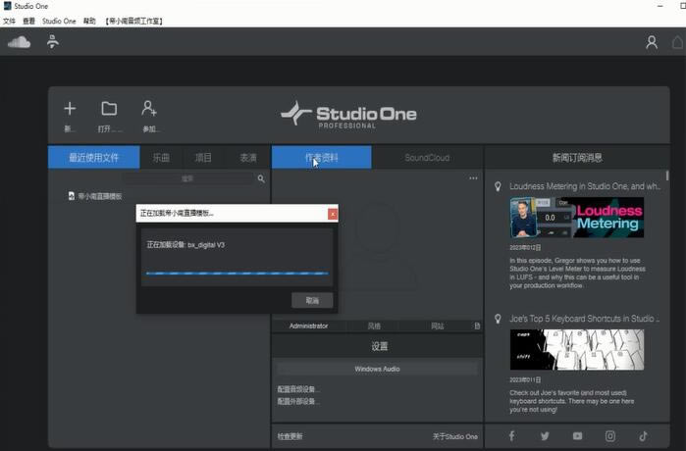686x451 pixels.
Task: Open the Loudness Metering video thumbnail
Action: pyautogui.click(x=577, y=218)
